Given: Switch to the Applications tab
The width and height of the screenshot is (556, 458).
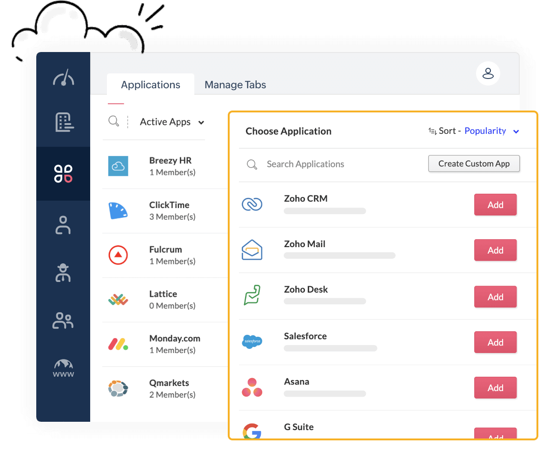Looking at the screenshot, I should click(150, 85).
